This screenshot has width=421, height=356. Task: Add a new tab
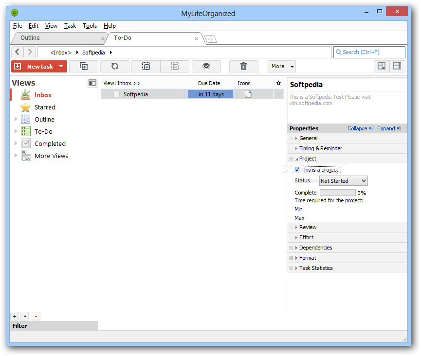(211, 39)
